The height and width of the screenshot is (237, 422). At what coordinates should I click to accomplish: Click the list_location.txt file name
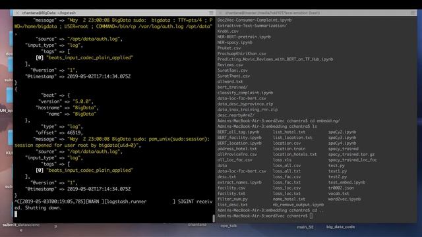coord(293,138)
